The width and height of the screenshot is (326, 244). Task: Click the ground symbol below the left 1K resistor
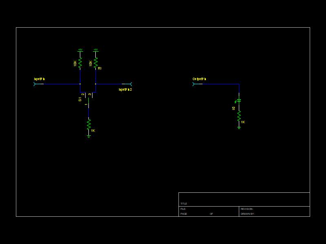click(x=88, y=135)
